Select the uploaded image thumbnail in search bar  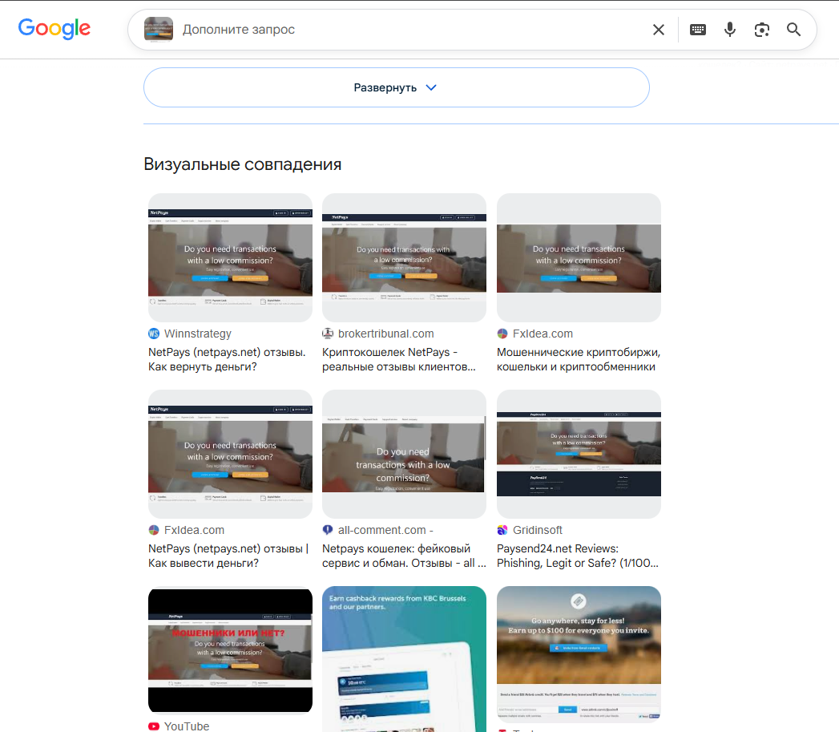pyautogui.click(x=159, y=29)
